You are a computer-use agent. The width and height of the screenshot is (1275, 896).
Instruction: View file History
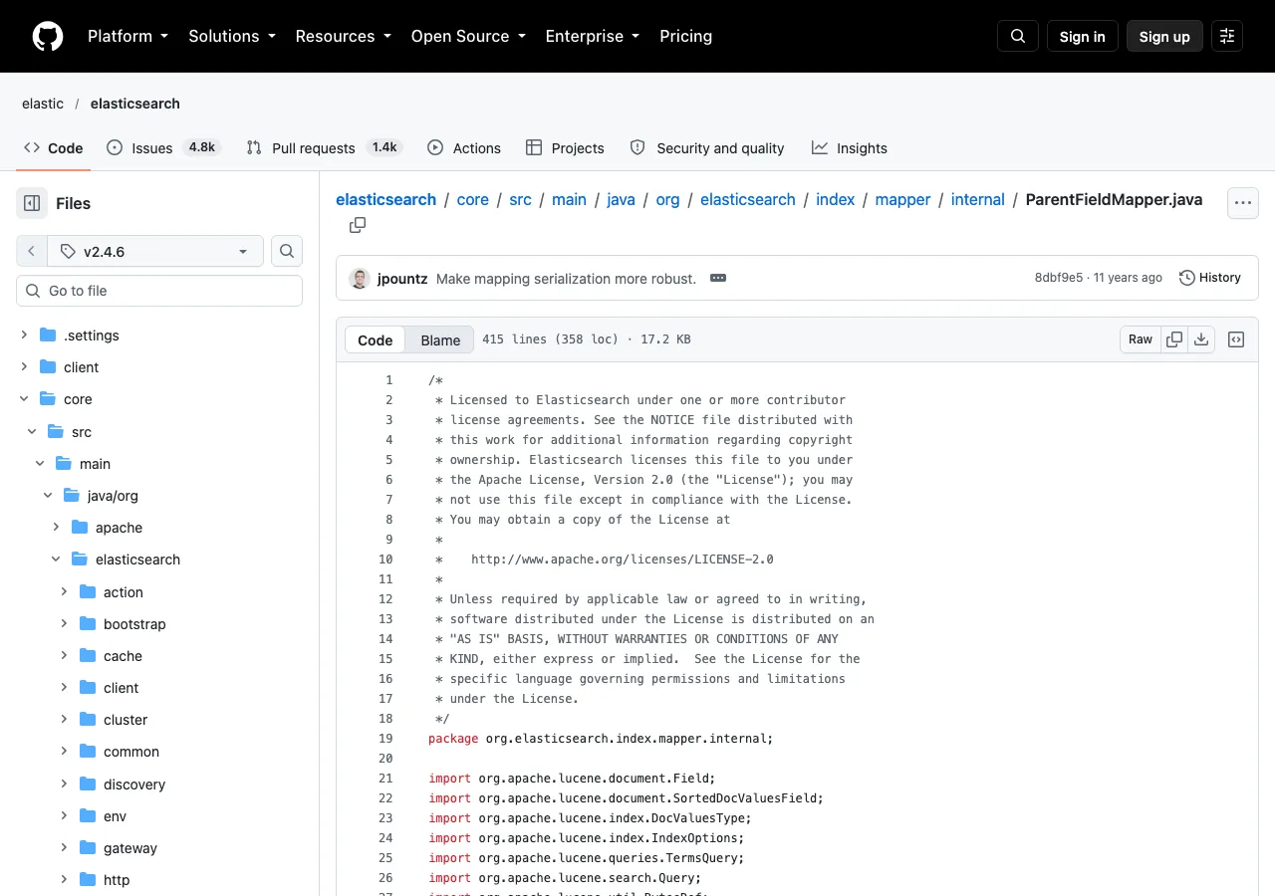pyautogui.click(x=1210, y=278)
